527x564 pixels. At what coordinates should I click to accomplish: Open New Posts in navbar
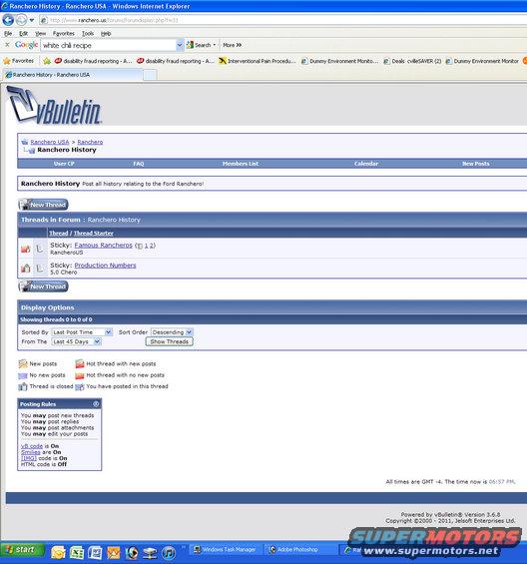click(475, 164)
